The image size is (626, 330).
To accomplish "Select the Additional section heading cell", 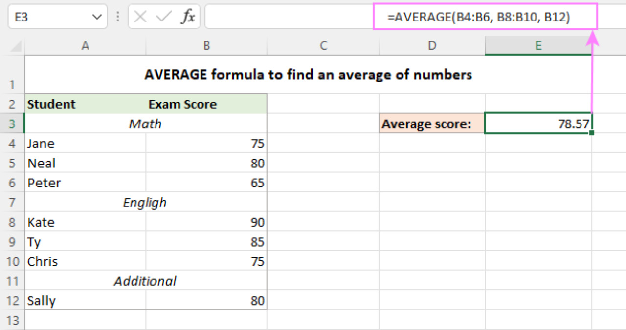I will pos(145,281).
